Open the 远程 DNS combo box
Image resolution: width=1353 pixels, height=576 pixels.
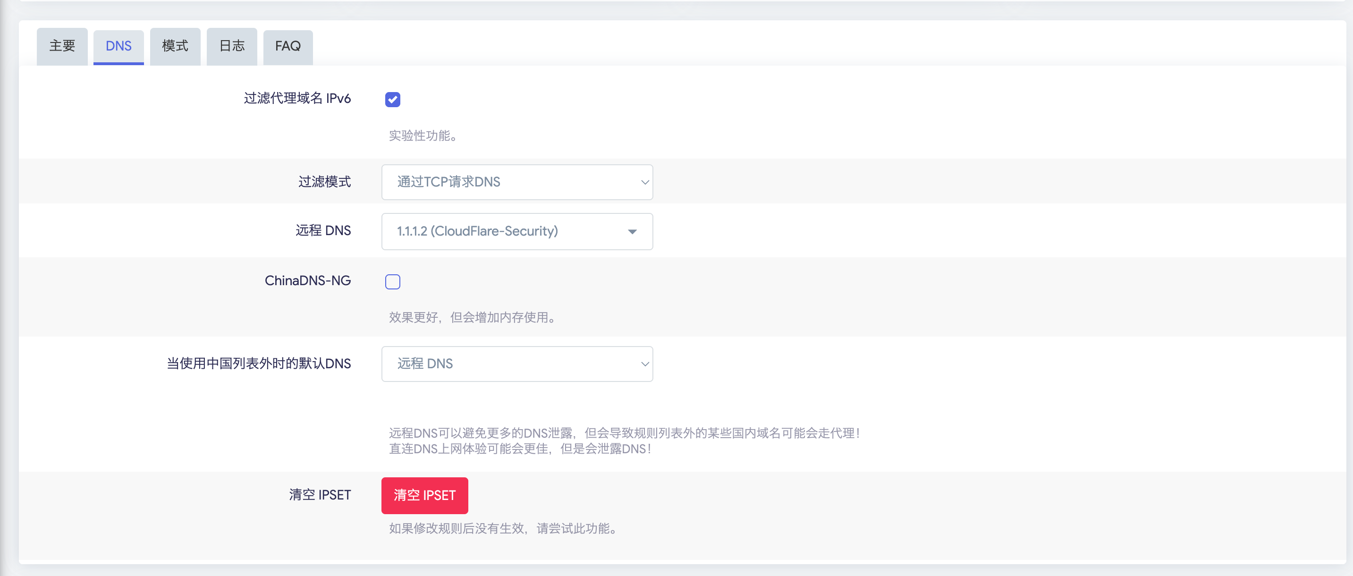(x=517, y=231)
